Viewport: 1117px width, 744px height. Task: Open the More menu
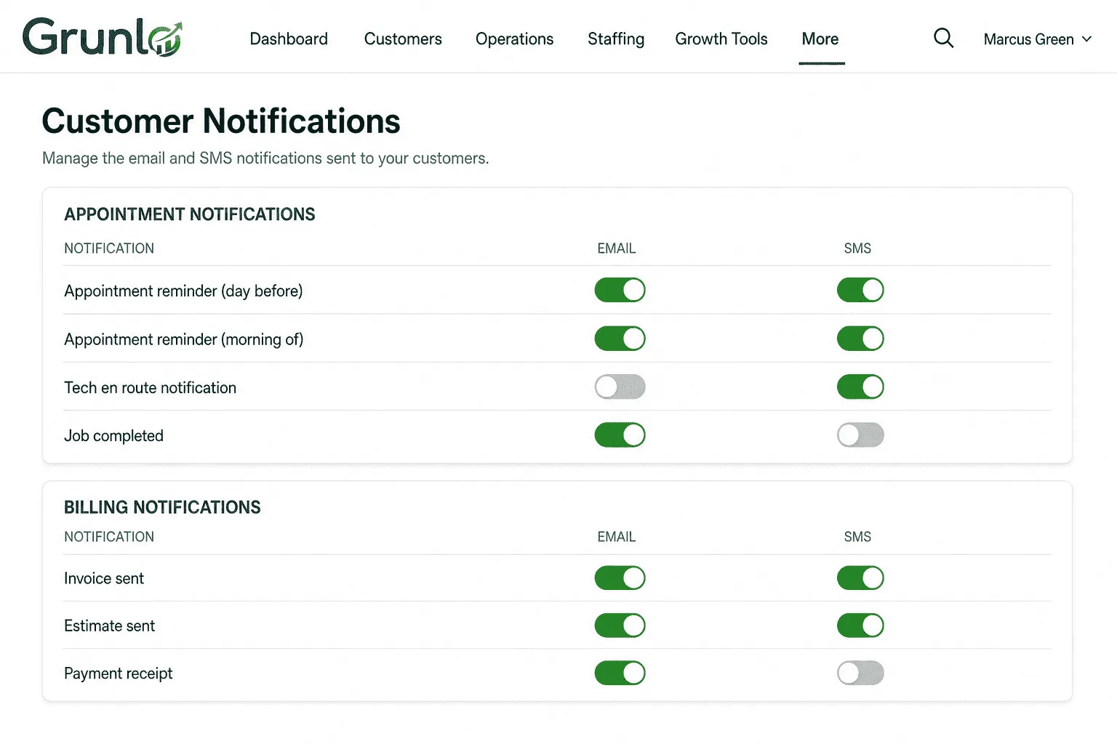pyautogui.click(x=820, y=39)
